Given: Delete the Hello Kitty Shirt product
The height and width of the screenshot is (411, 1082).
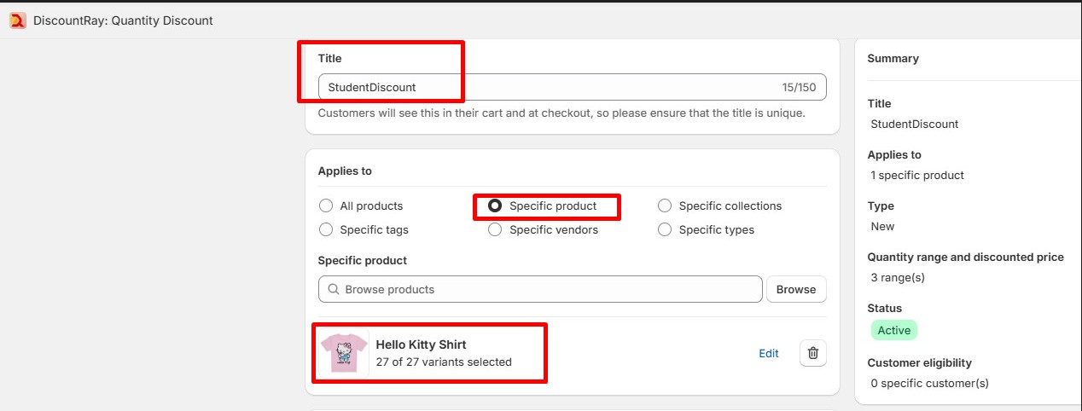Looking at the screenshot, I should click(x=813, y=353).
